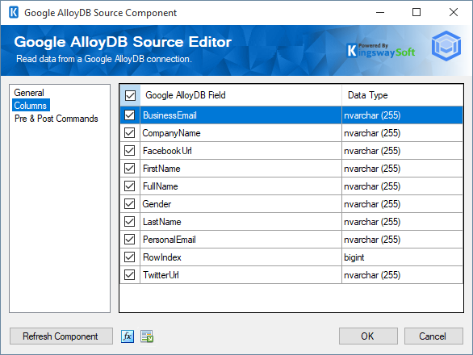Select the FullName field name cell
Screen dimensions: 473x355
pyautogui.click(x=241, y=186)
